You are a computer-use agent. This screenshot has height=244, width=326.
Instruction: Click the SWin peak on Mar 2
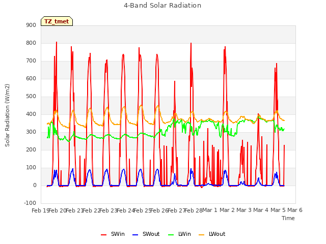[x=225, y=47]
